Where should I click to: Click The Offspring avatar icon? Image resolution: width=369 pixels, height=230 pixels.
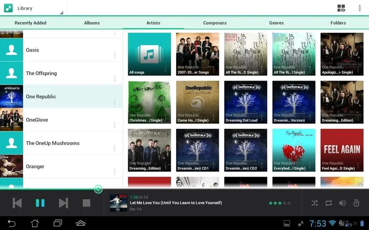point(12,73)
